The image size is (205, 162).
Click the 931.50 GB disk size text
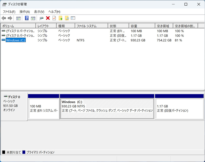pyautogui.click(x=11, y=106)
